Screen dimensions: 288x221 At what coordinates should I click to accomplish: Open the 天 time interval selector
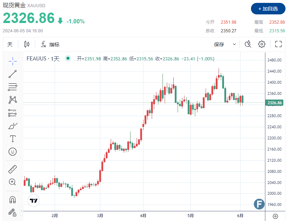tap(10, 45)
